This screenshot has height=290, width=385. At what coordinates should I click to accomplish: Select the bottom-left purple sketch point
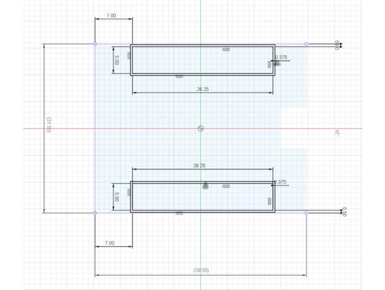coord(95,213)
